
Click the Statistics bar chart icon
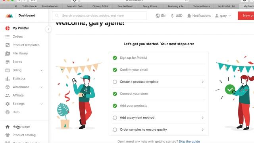[8, 79]
